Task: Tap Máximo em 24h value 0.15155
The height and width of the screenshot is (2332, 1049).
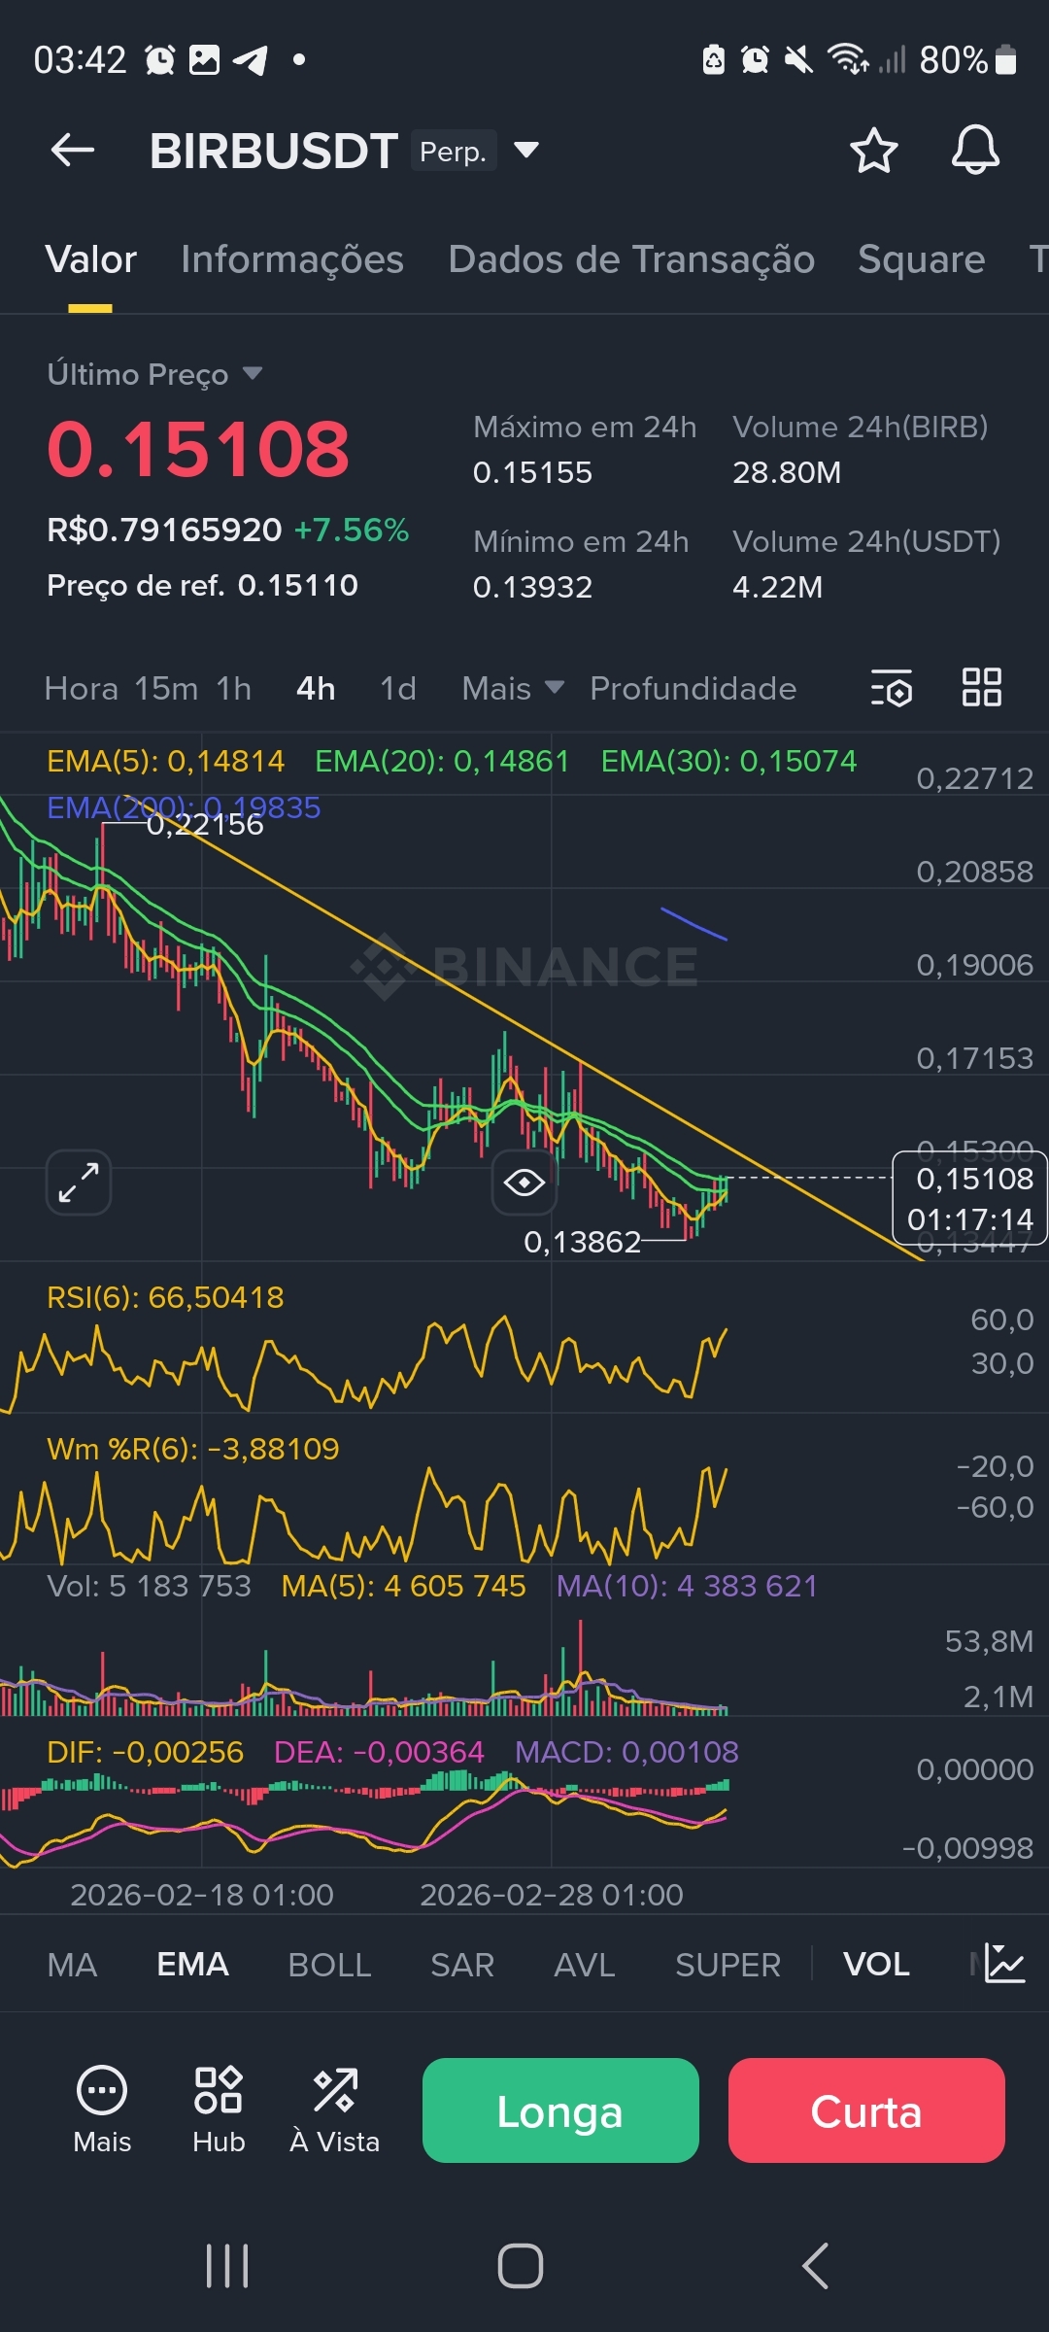Action: click(532, 472)
